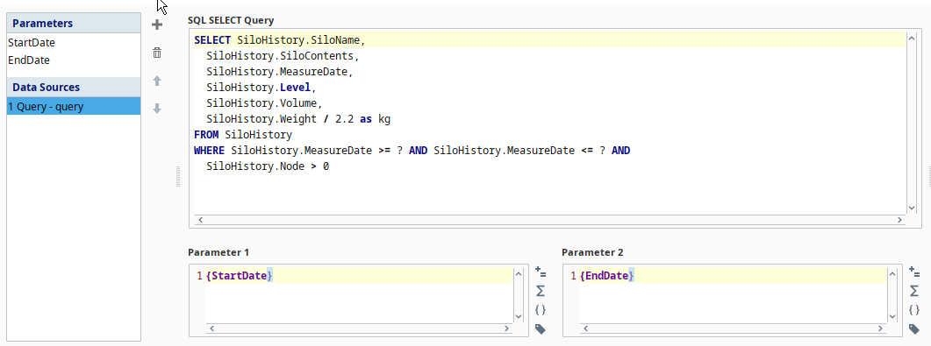
Task: Open functions sigma icon beside Parameter 2
Action: point(914,291)
